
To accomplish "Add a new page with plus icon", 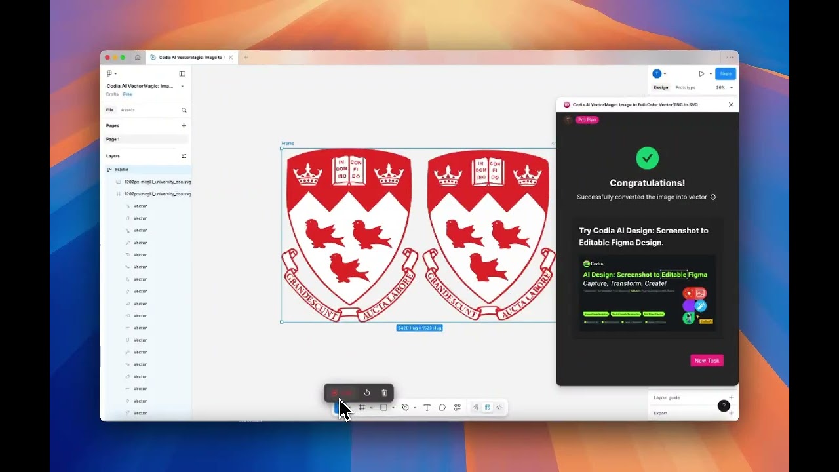I will click(x=184, y=125).
